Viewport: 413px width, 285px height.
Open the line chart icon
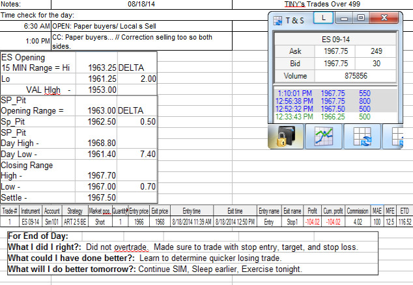point(324,136)
